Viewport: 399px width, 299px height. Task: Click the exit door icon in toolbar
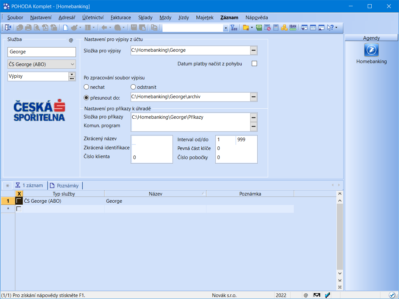[x=8, y=28]
